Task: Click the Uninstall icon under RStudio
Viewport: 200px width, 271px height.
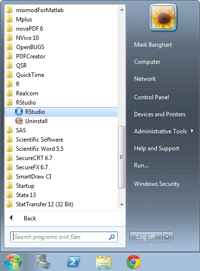Action: pyautogui.click(x=19, y=121)
